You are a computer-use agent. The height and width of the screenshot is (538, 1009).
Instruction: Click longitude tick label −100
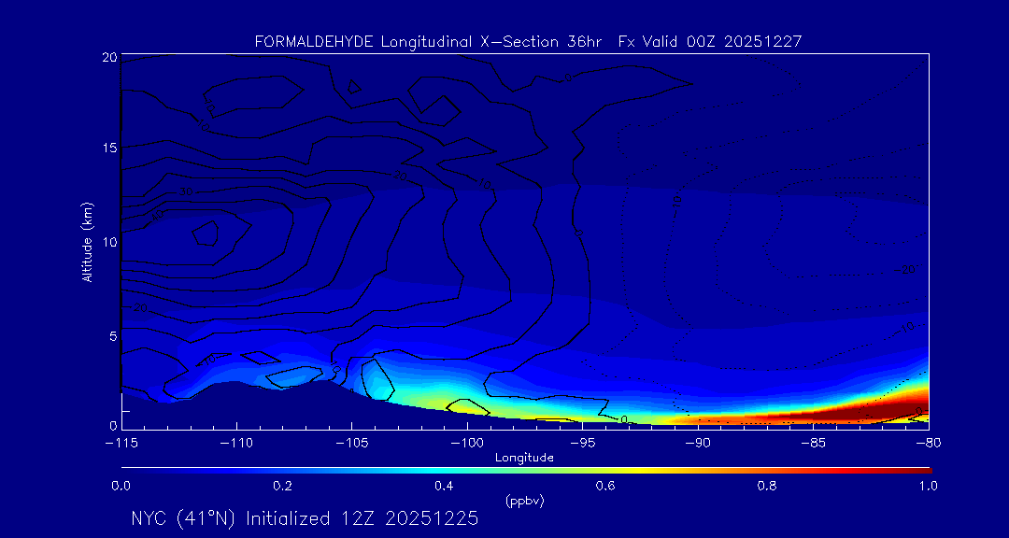(x=467, y=444)
